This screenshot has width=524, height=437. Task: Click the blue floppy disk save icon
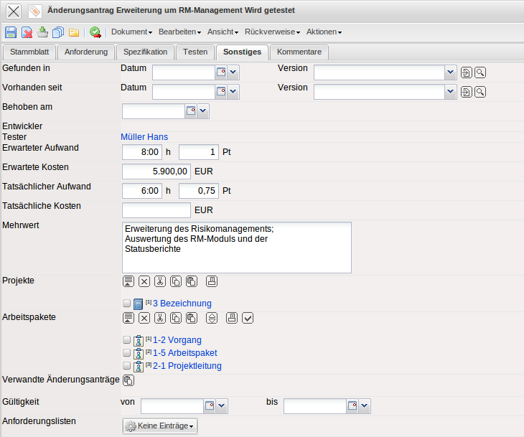11,32
